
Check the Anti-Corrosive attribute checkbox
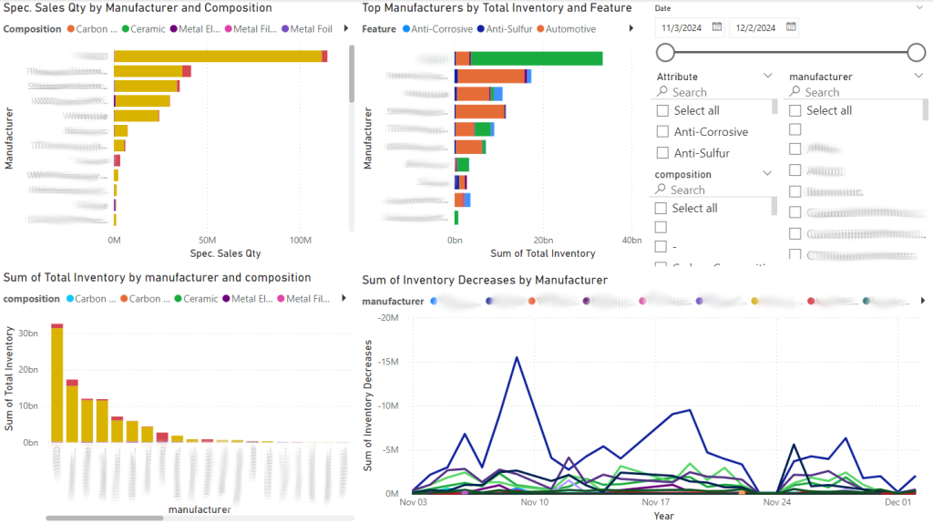click(663, 132)
